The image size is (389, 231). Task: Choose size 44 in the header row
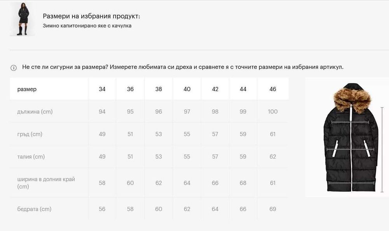243,89
